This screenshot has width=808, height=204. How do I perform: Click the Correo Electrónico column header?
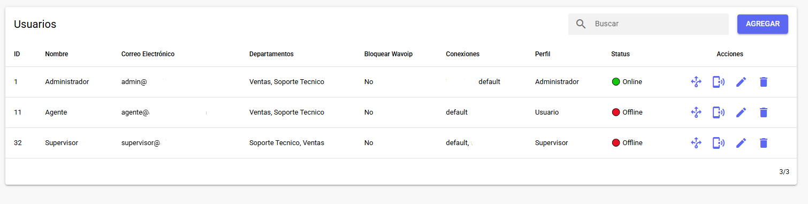tap(148, 54)
